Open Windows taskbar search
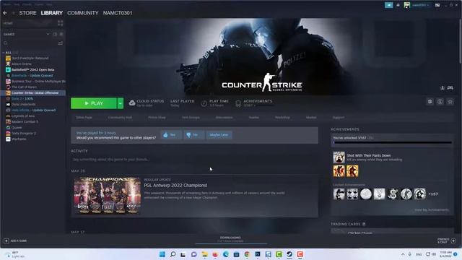The height and width of the screenshot is (260, 462). (173, 254)
